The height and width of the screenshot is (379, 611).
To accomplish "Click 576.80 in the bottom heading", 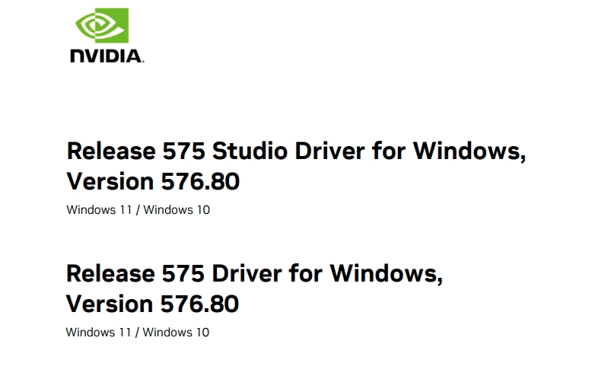I will 199,304.
